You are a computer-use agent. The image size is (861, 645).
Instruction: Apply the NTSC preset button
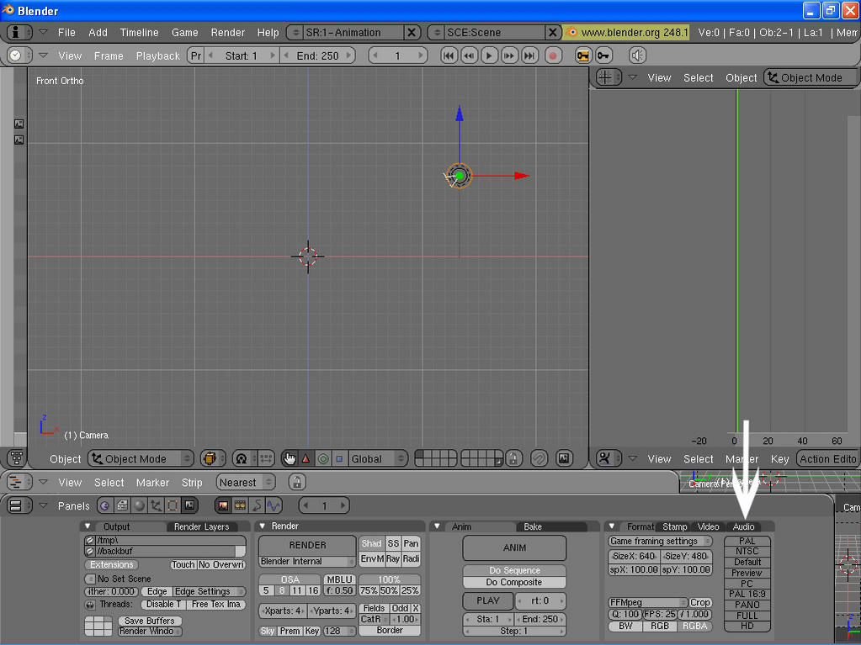click(747, 551)
